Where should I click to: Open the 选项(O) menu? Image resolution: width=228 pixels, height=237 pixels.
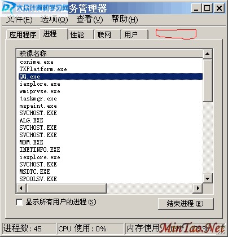(54, 19)
